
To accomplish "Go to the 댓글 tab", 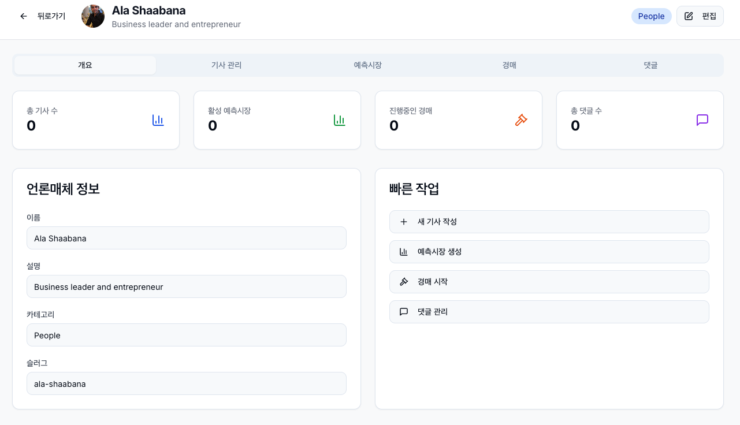I will coord(650,65).
